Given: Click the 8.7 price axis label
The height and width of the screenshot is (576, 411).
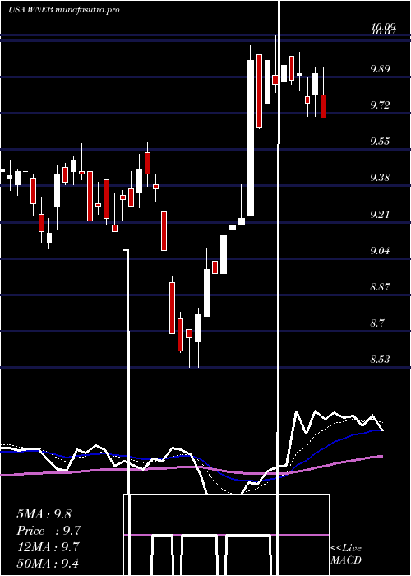Looking at the screenshot, I should pyautogui.click(x=377, y=323).
